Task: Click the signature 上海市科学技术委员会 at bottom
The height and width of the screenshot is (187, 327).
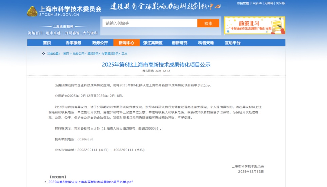Action: [248, 166]
